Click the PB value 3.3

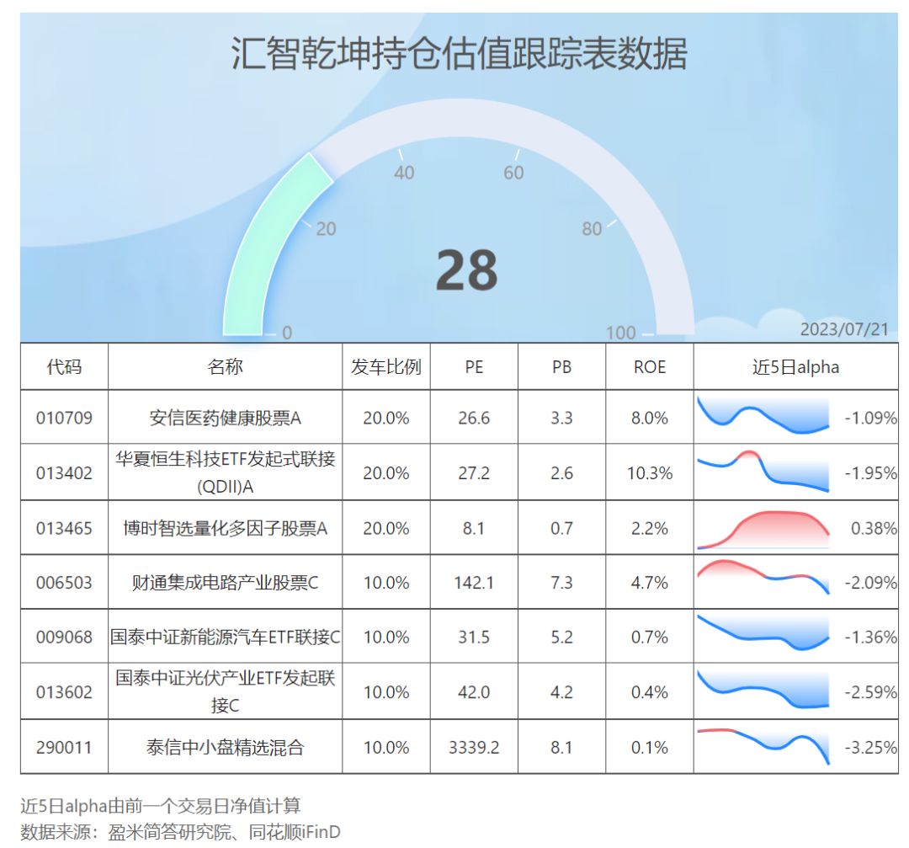(x=561, y=419)
